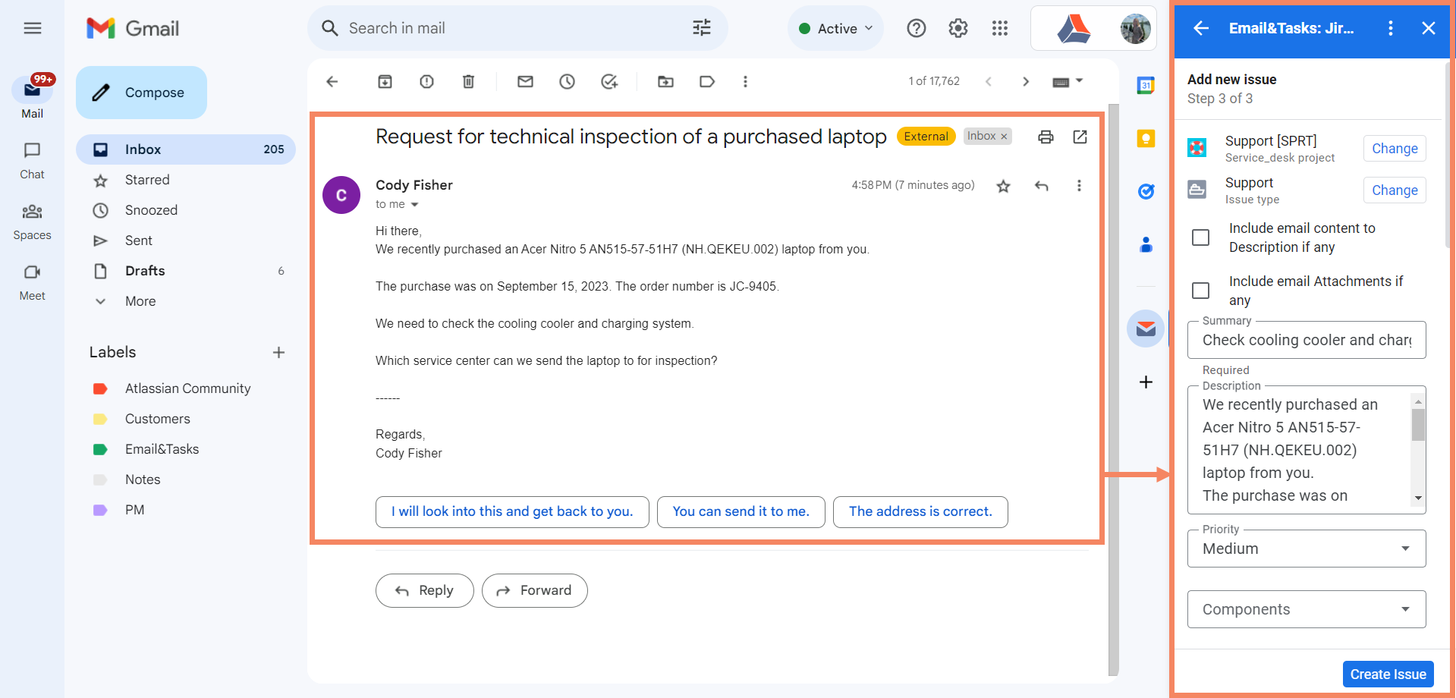
Task: Open the Priority dropdown showing Medium
Action: [x=1306, y=548]
